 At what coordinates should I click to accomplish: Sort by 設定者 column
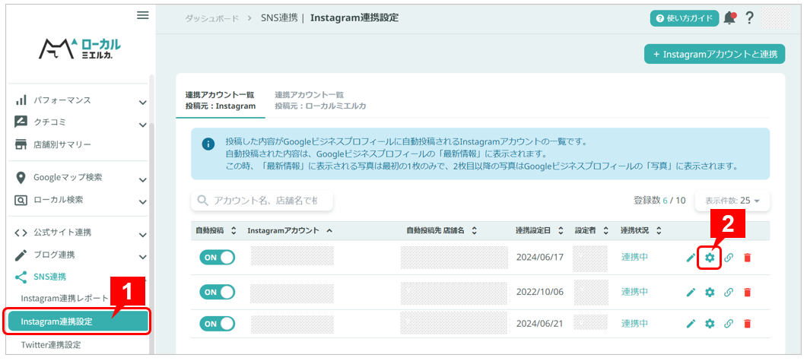605,230
